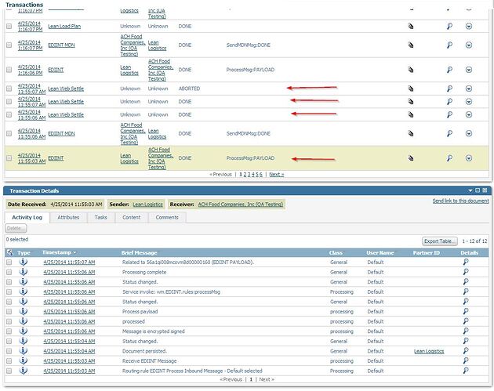Check the 11:55:06 AM EDIINT MDN checkbox
This screenshot has height=391, width=494.
click(9, 133)
